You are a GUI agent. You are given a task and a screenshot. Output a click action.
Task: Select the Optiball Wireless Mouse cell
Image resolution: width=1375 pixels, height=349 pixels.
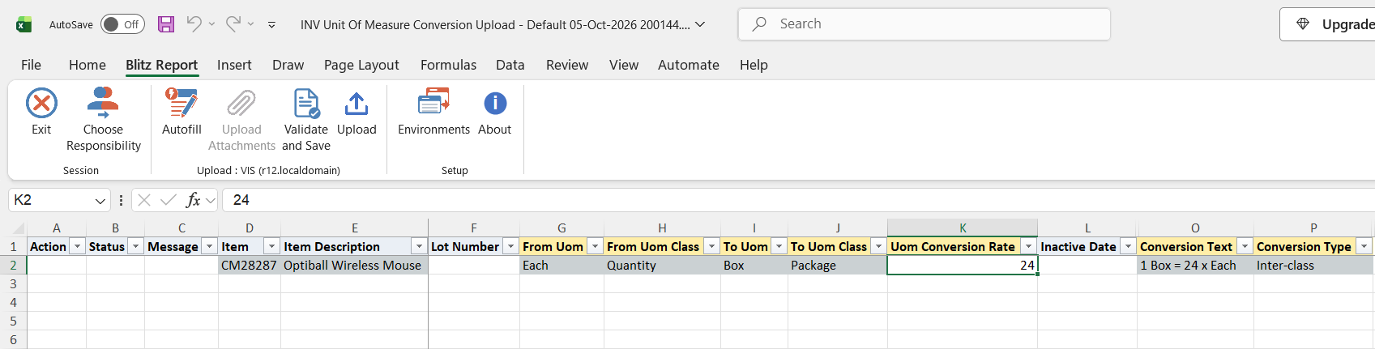(354, 266)
